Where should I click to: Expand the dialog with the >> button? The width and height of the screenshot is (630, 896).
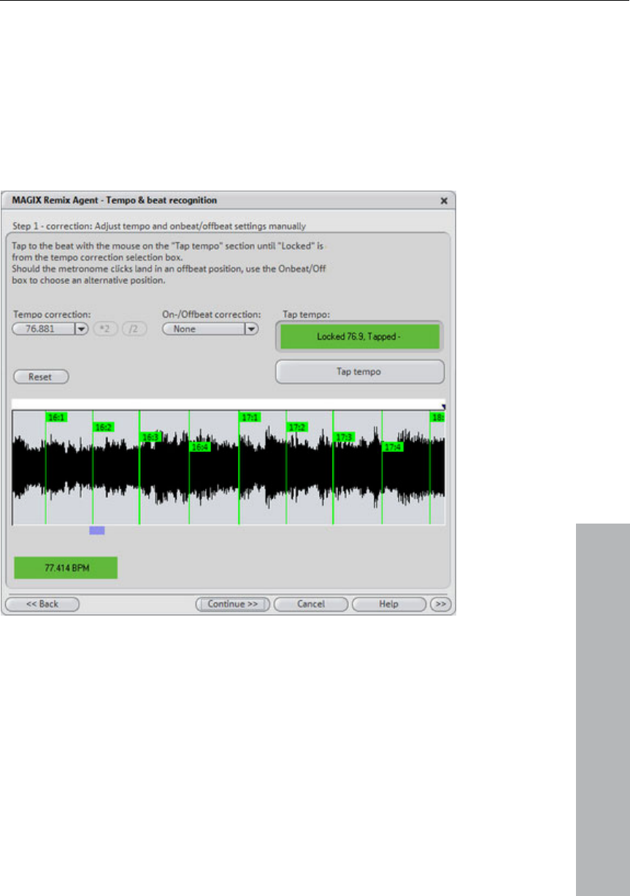440,605
